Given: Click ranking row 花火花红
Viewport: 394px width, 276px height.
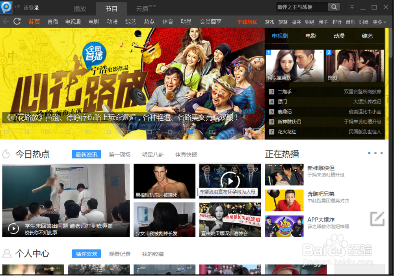Looking at the screenshot, I should 325,132.
